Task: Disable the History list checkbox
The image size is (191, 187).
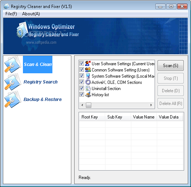Action: [x=81, y=94]
